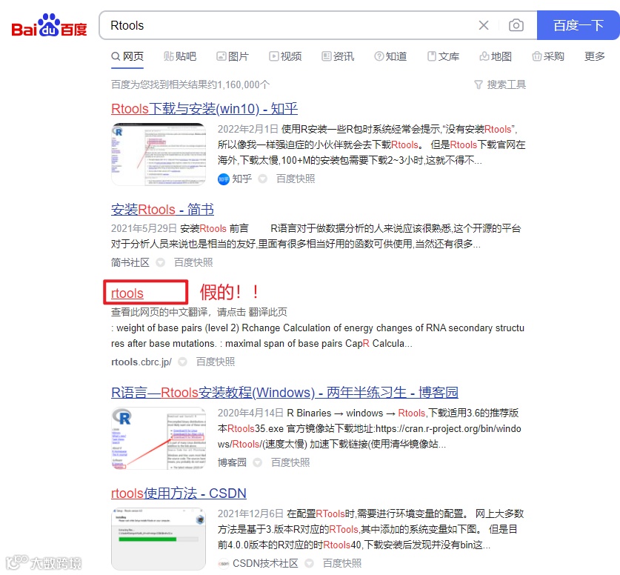The image size is (620, 575).
Task: Switch to the 贴吧 tab
Action: [x=180, y=56]
